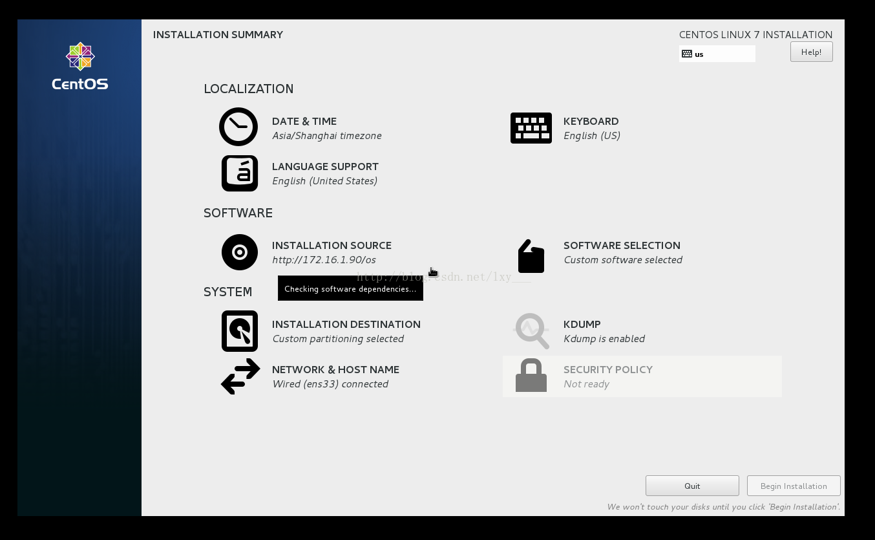Click the Software Selection package icon
Image resolution: width=875 pixels, height=540 pixels.
tap(531, 256)
